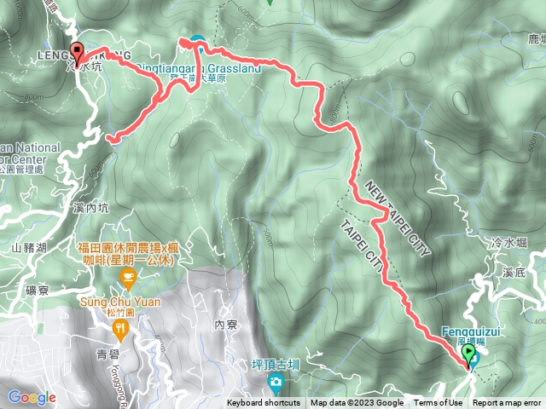
Task: Click the teal Qingtiangang Grassland marker
Action: (197, 39)
